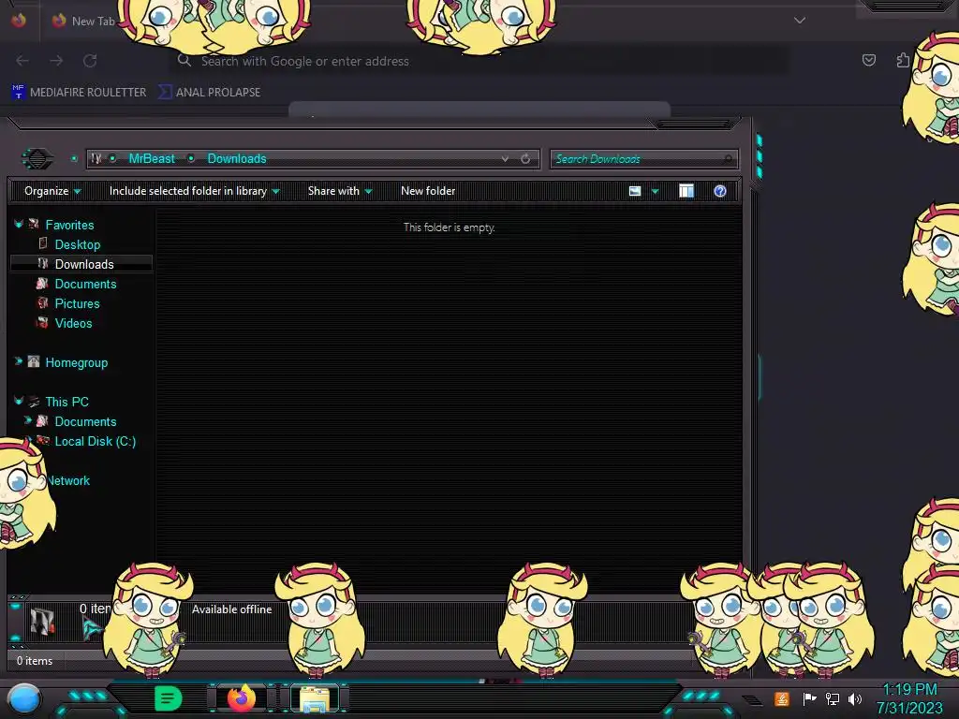Open the Windows Start orb
Screen dimensions: 959x719
(24, 698)
